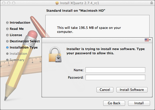Click the Installation Type step bullet
Image resolution: width=155 pixels, height=110 pixels.
point(7,48)
